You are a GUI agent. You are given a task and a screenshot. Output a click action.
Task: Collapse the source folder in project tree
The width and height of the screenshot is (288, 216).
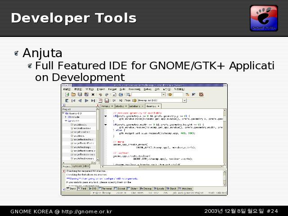[65, 121]
